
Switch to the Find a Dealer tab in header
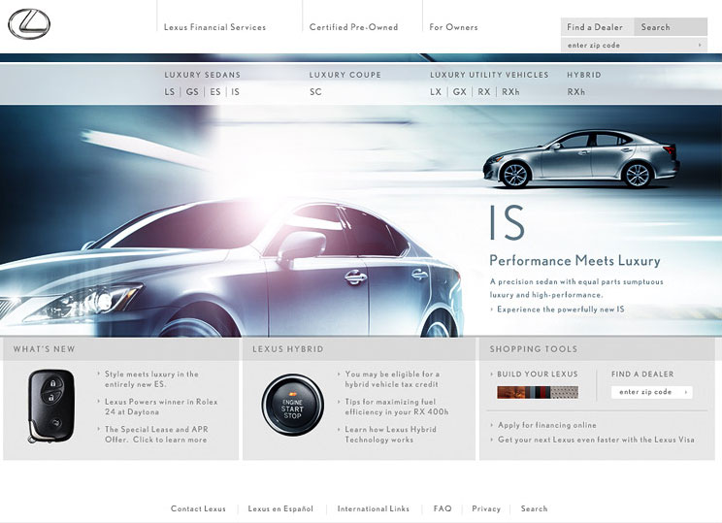tap(596, 27)
